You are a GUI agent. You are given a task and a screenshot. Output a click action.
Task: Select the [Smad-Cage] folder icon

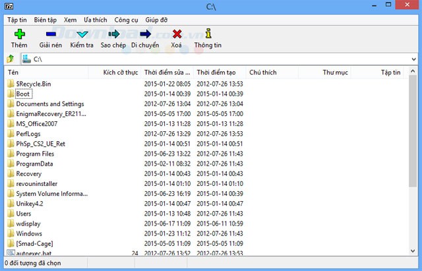(x=11, y=243)
